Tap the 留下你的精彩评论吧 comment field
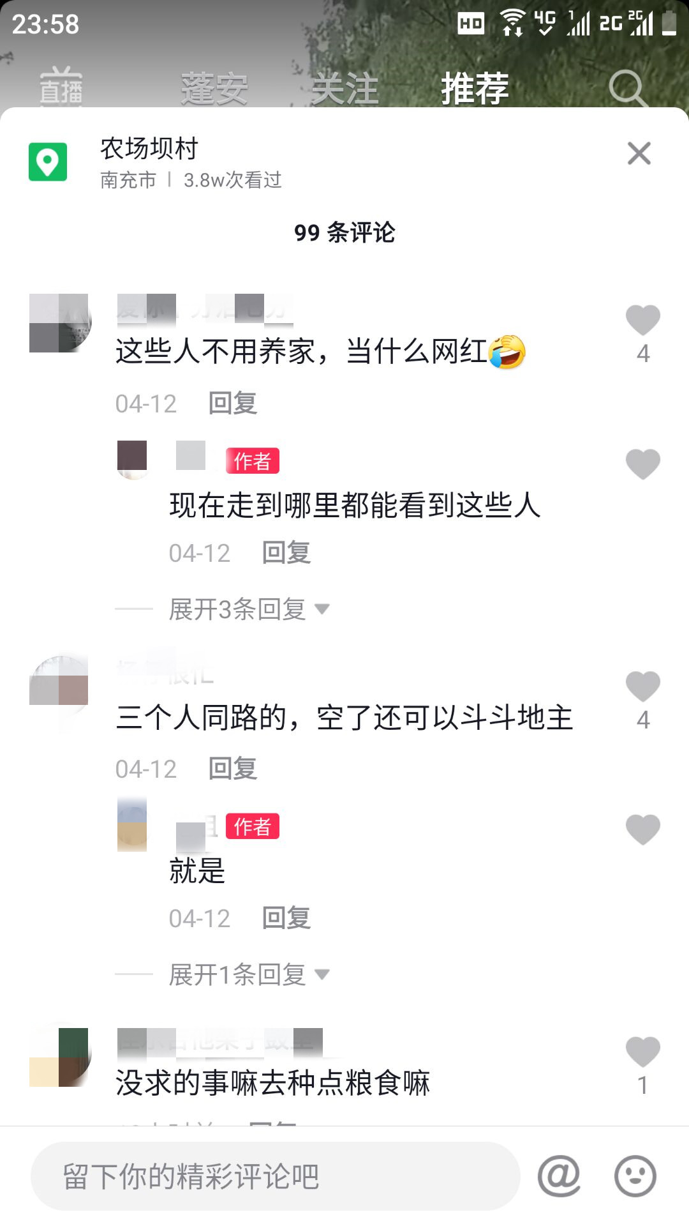Image resolution: width=689 pixels, height=1226 pixels. 276,1176
